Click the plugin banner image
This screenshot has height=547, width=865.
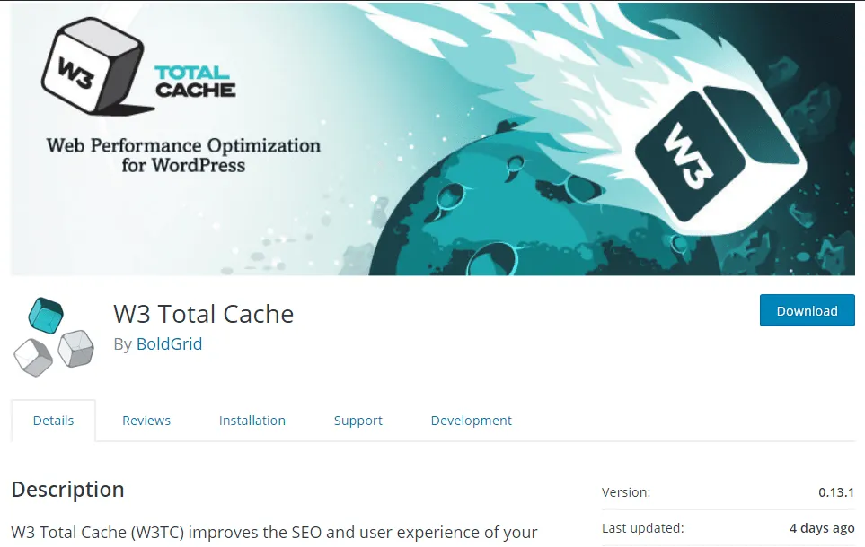(x=431, y=139)
